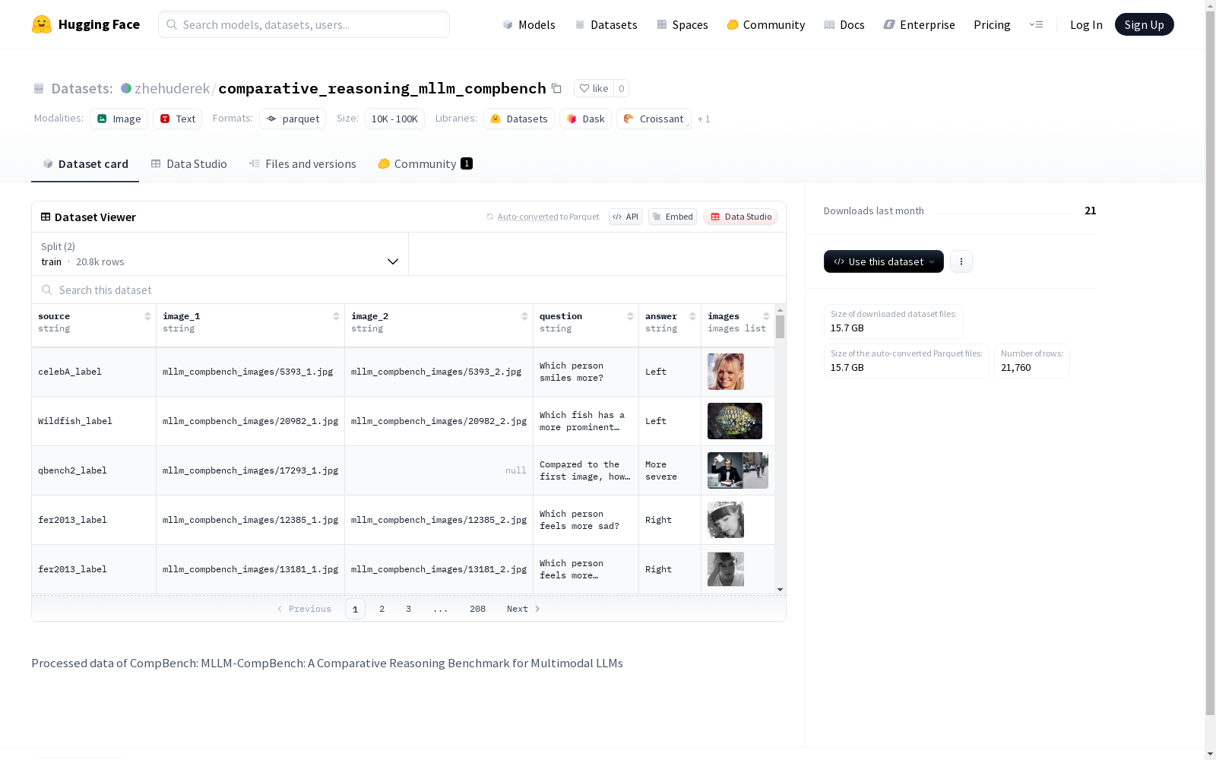Open the zhehuderek profile link
This screenshot has height=760, width=1216.
172,88
